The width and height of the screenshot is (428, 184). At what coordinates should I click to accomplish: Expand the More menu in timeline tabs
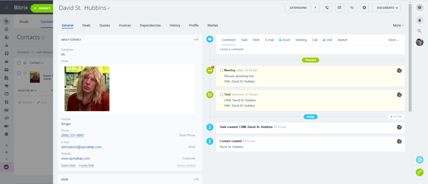[393, 40]
